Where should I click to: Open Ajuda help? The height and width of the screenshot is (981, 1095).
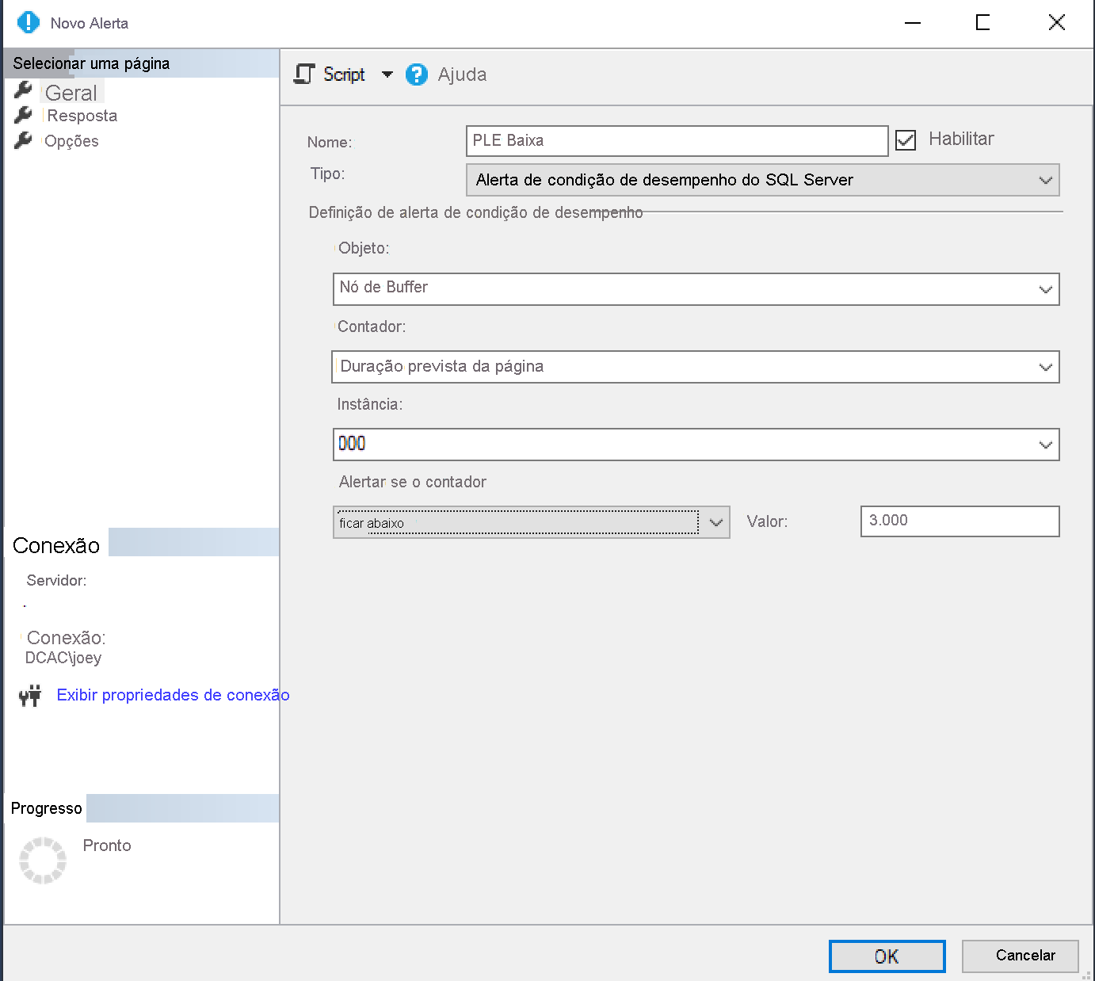tap(463, 74)
